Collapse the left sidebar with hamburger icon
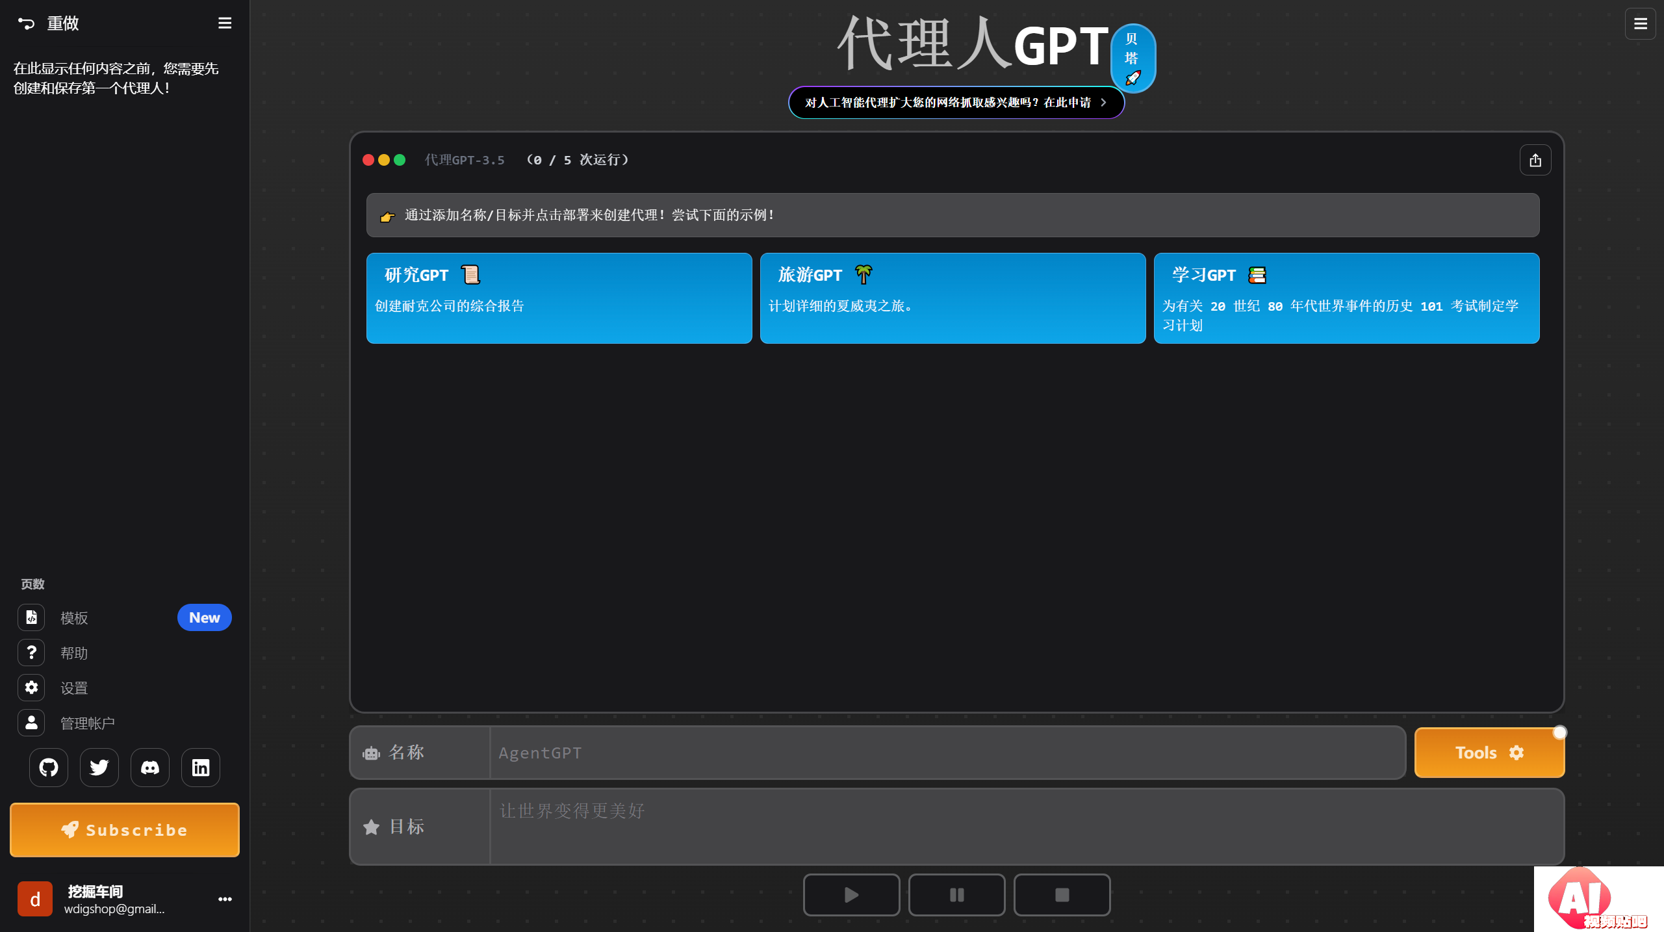 pos(225,23)
